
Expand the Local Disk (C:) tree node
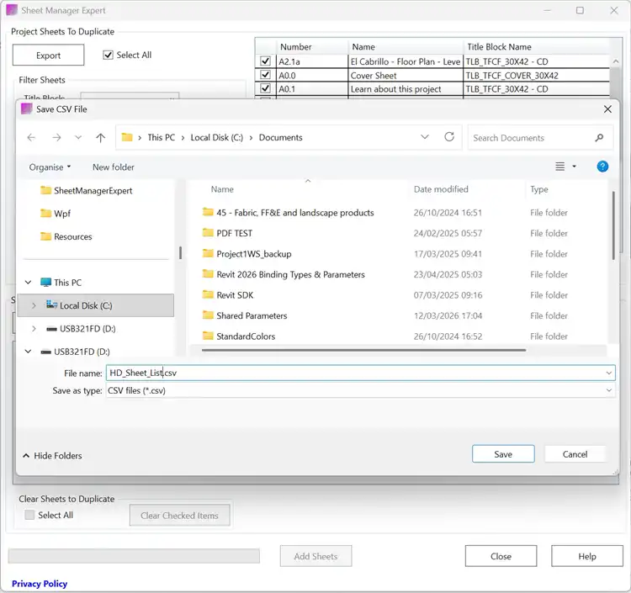(33, 306)
